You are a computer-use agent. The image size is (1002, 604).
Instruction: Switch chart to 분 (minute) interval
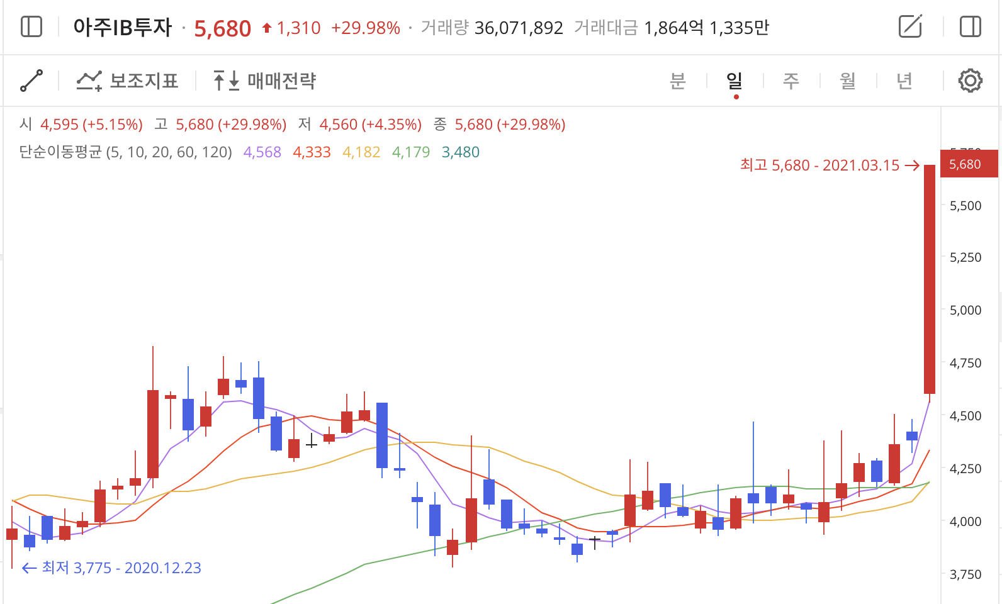[x=677, y=81]
